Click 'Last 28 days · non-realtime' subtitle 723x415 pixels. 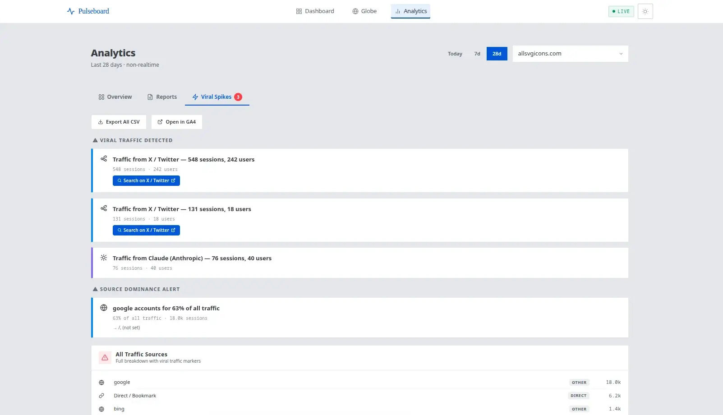click(125, 65)
